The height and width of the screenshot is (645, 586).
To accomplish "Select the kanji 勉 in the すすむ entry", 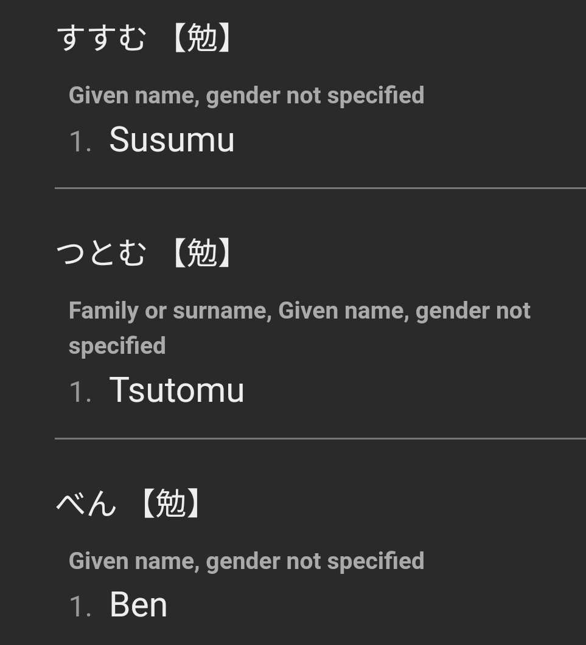I will (x=202, y=38).
